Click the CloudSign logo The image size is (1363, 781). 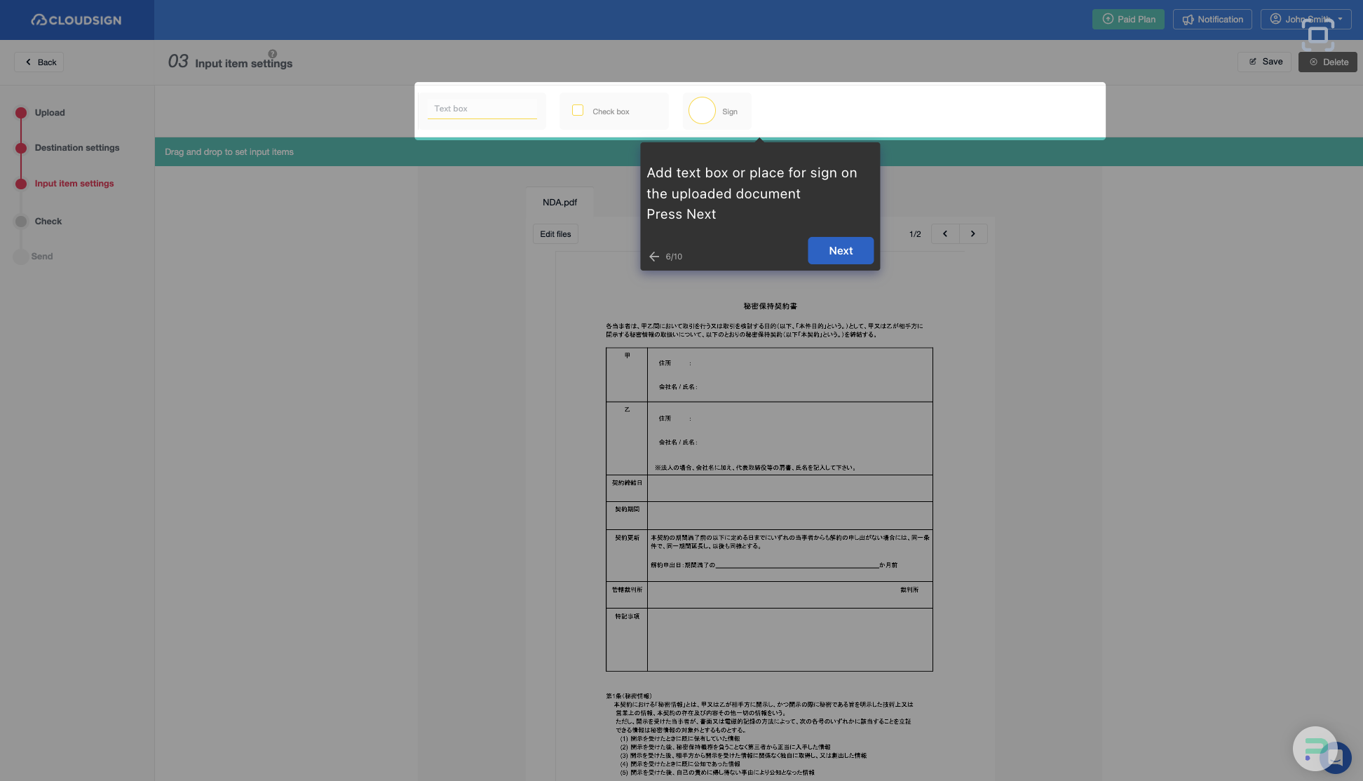76,20
